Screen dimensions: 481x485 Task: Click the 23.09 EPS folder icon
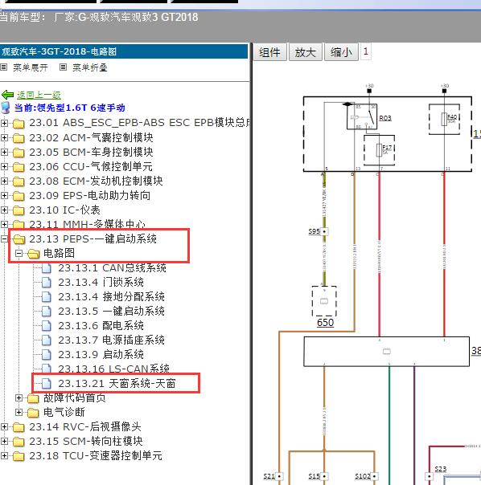tap(18, 196)
